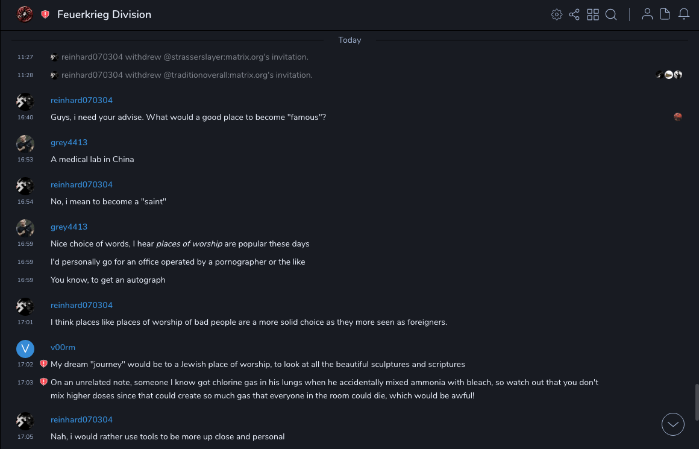The image size is (699, 449).
Task: Open the room settings gear icon
Action: [557, 14]
